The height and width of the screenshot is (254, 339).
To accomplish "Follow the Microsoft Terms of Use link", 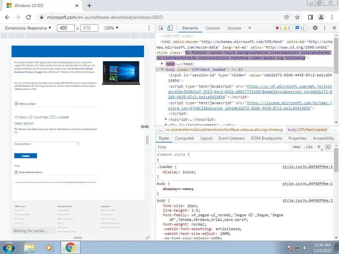I will click(x=75, y=182).
